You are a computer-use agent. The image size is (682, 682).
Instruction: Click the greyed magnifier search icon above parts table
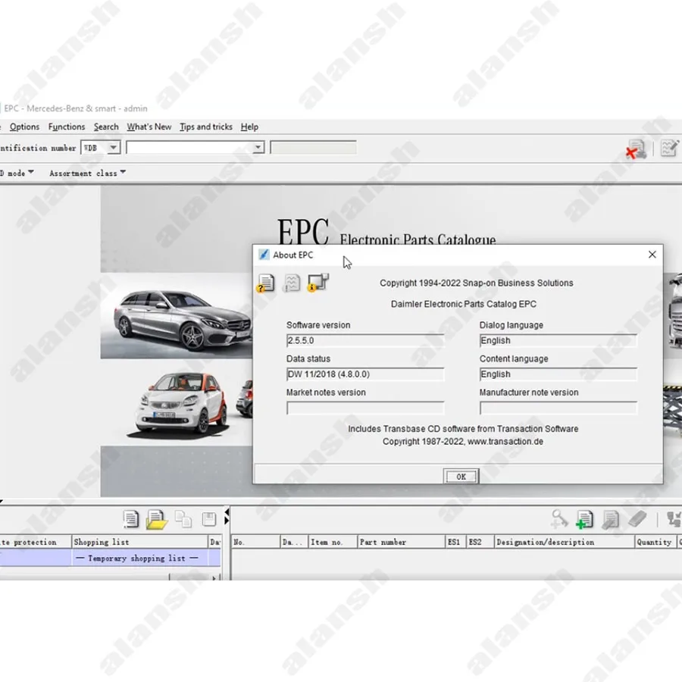point(559,519)
